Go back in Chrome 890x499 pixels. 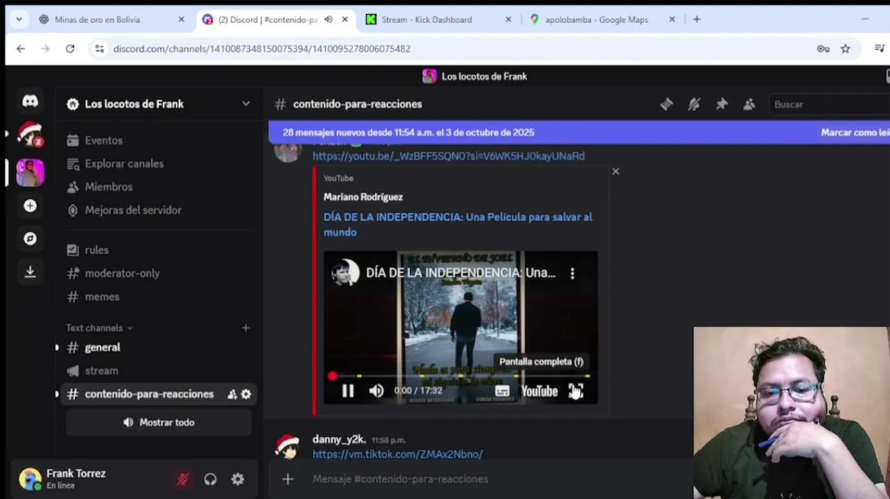point(20,49)
